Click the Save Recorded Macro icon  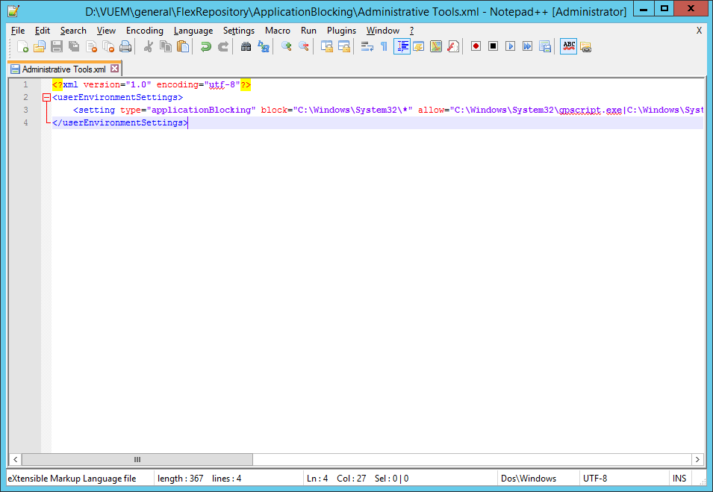click(545, 46)
